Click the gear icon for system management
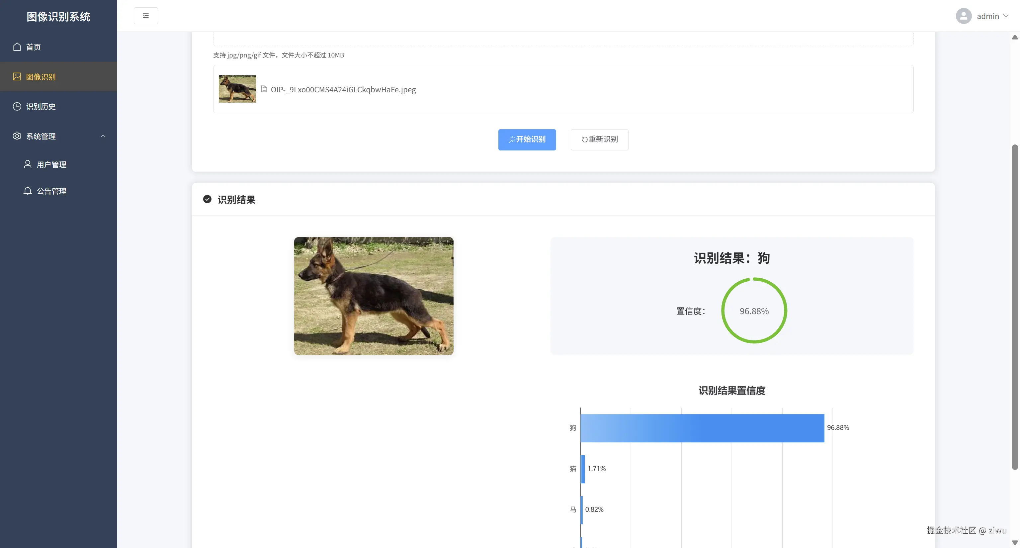This screenshot has width=1020, height=548. 17,136
